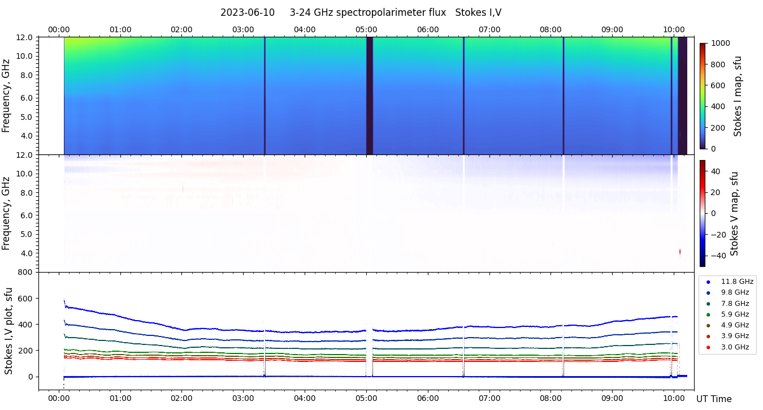Click the 3.9 GHz legend marker dot
This screenshot has height=410, width=763.
(708, 336)
